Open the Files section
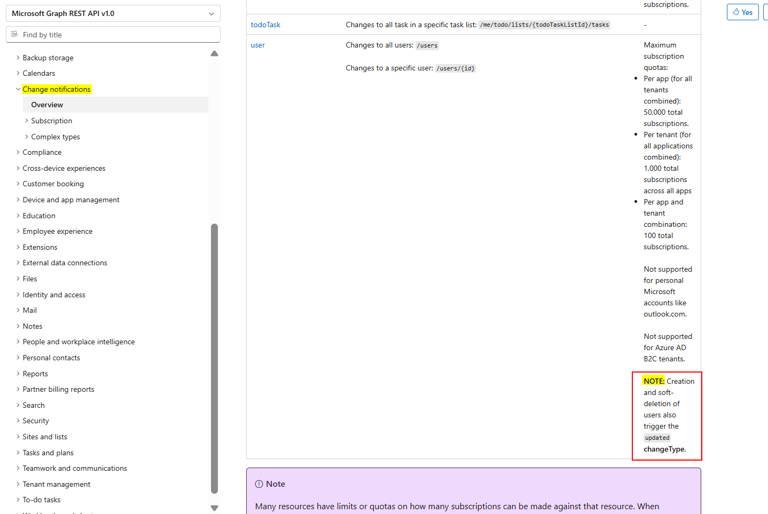The image size is (768, 514). pyautogui.click(x=30, y=279)
